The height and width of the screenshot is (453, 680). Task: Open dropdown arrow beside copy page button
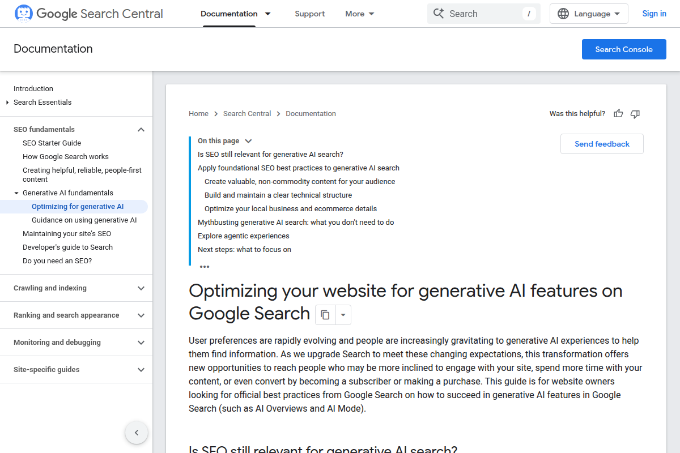pos(343,315)
